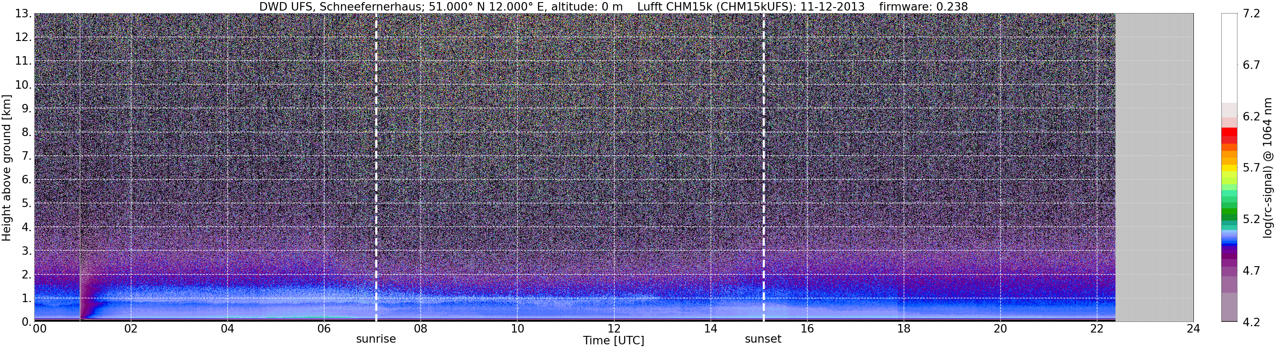Click the red band of the colorbar

(1229, 133)
